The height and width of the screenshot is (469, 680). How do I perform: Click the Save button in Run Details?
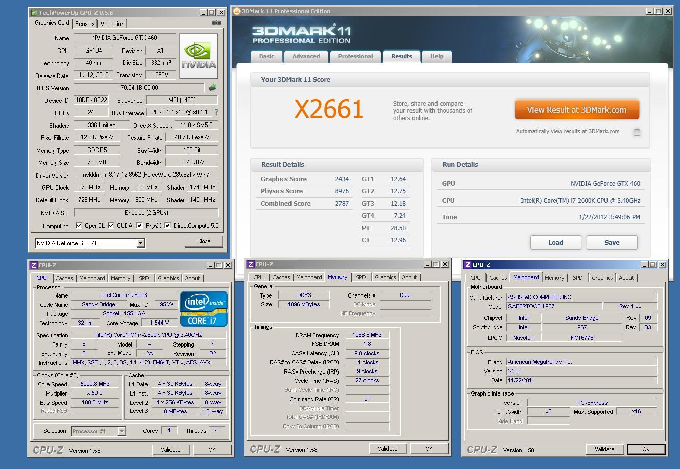(x=612, y=242)
